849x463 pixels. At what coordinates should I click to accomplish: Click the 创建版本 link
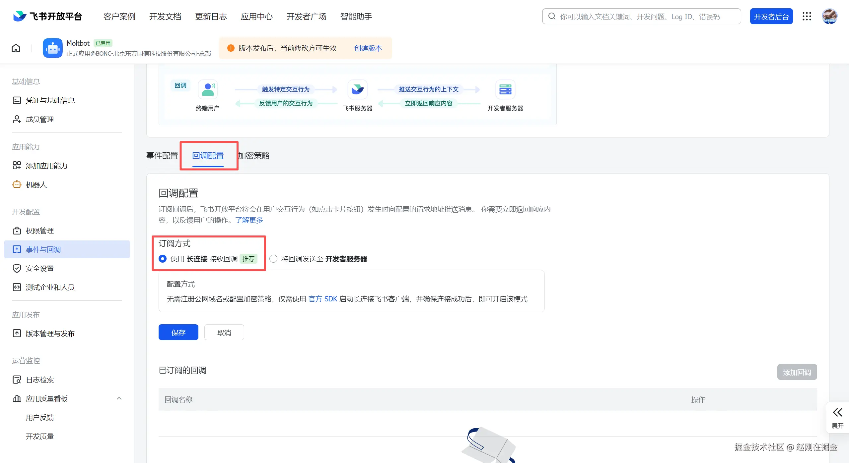[x=368, y=48]
